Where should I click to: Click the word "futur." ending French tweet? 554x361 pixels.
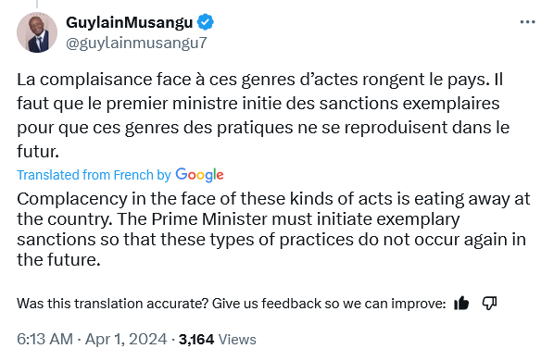click(38, 152)
